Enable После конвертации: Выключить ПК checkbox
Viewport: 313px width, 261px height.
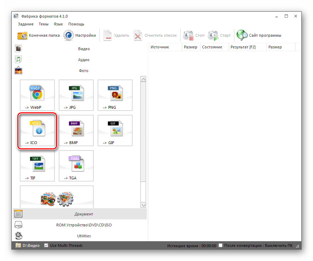(221, 245)
